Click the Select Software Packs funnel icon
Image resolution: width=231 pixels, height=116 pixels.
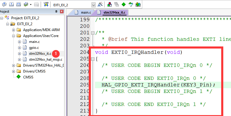point(131,4)
